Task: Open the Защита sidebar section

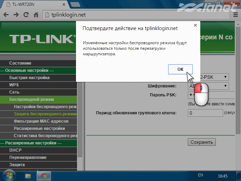Action: pyautogui.click(x=38, y=165)
